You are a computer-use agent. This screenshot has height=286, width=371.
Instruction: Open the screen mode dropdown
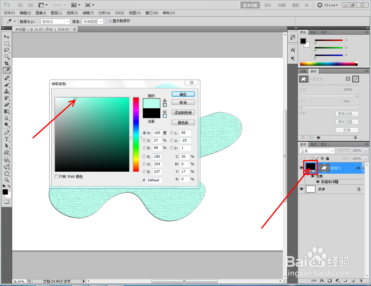(90, 5)
